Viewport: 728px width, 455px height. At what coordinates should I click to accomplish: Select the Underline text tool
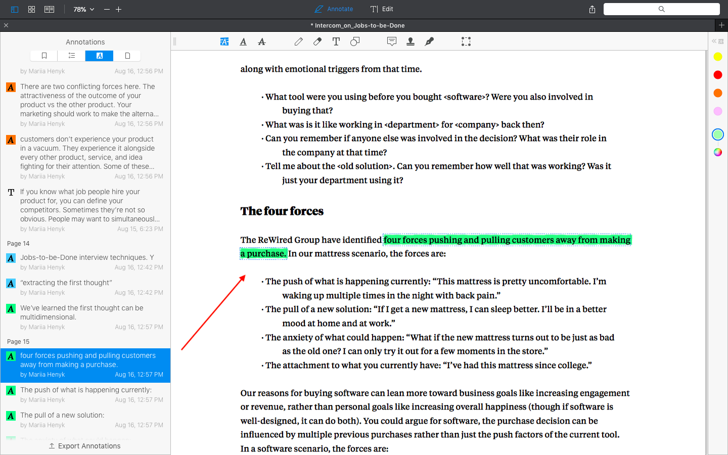point(243,41)
